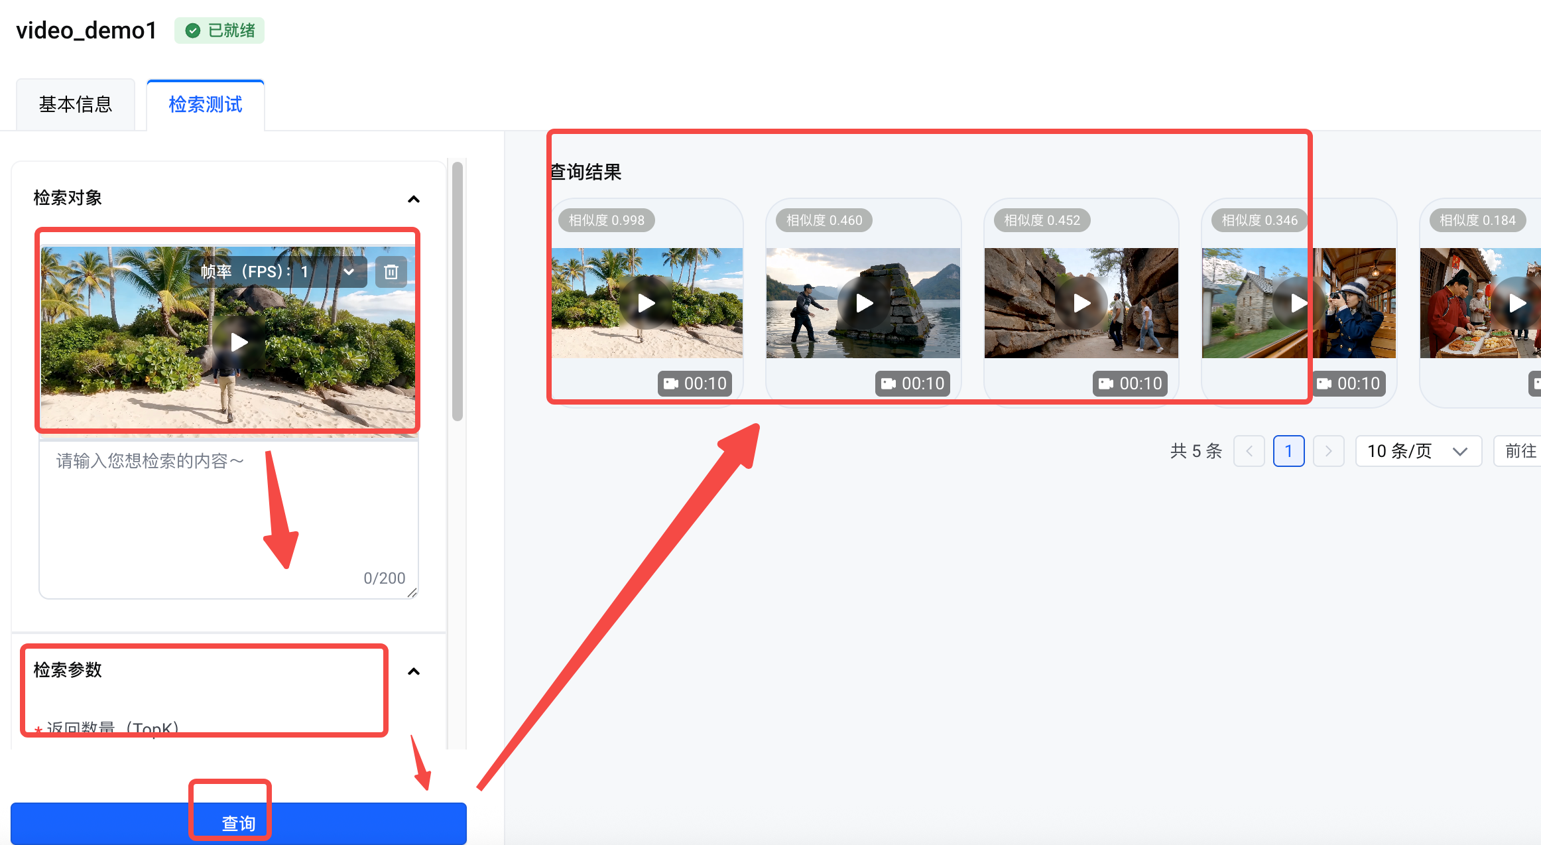Delete the uploaded video with trash icon
The height and width of the screenshot is (845, 1541).
coord(391,272)
